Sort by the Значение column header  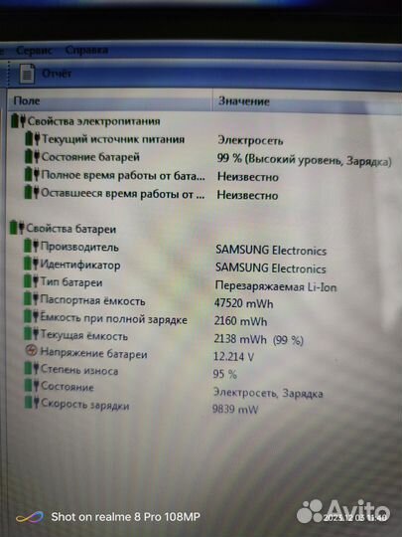[x=307, y=101]
